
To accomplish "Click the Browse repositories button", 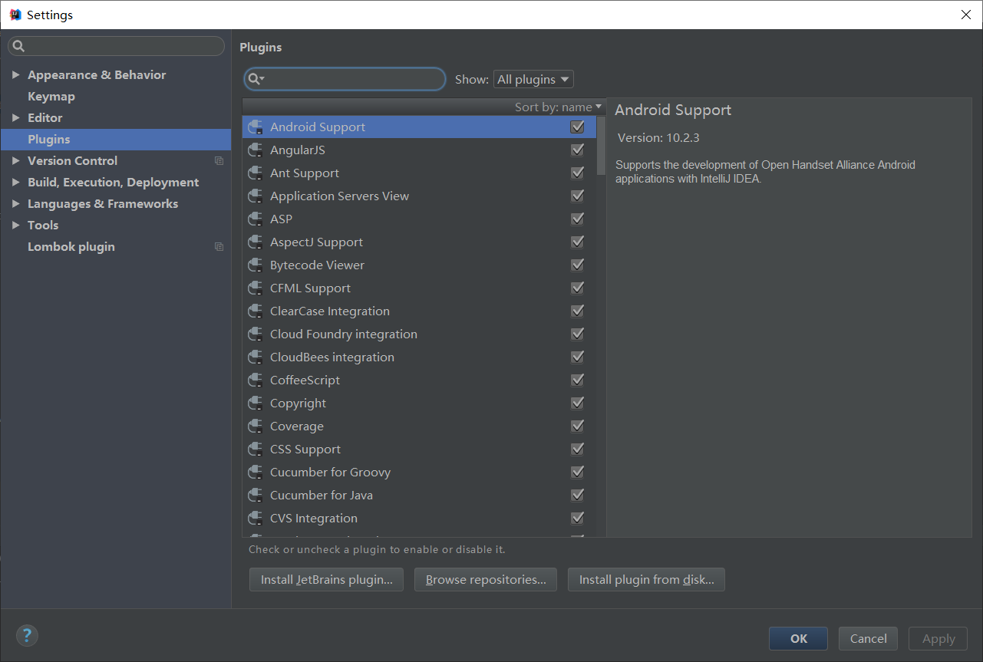I will click(486, 580).
